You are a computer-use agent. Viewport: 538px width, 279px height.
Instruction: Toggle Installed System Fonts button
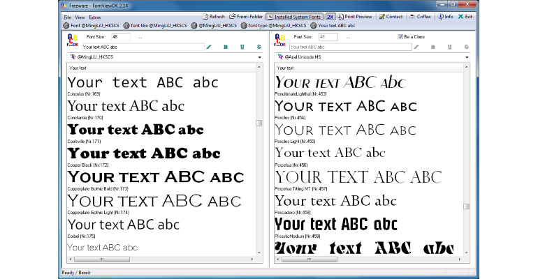tap(295, 17)
